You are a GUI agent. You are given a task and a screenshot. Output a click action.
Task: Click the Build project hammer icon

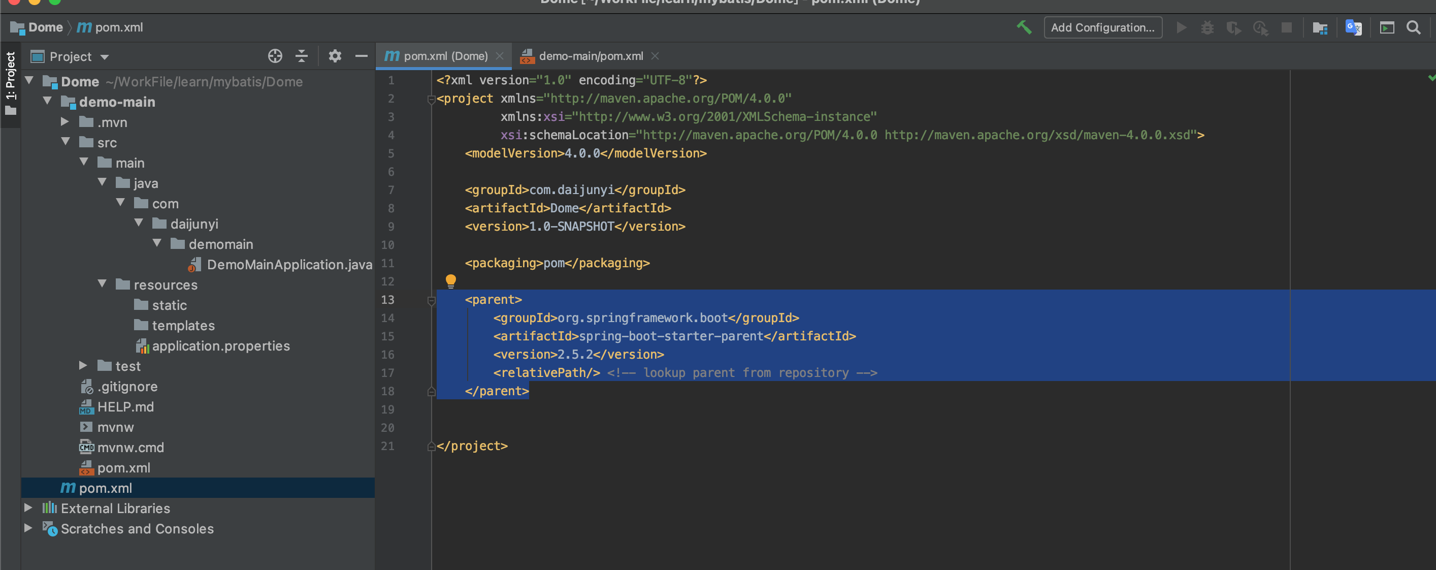[x=1024, y=27]
